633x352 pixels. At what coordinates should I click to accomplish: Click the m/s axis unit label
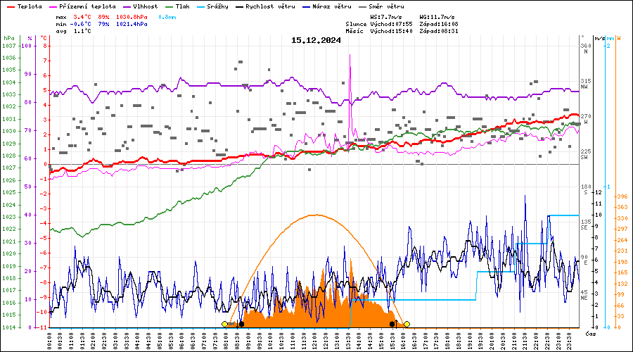tap(599, 38)
